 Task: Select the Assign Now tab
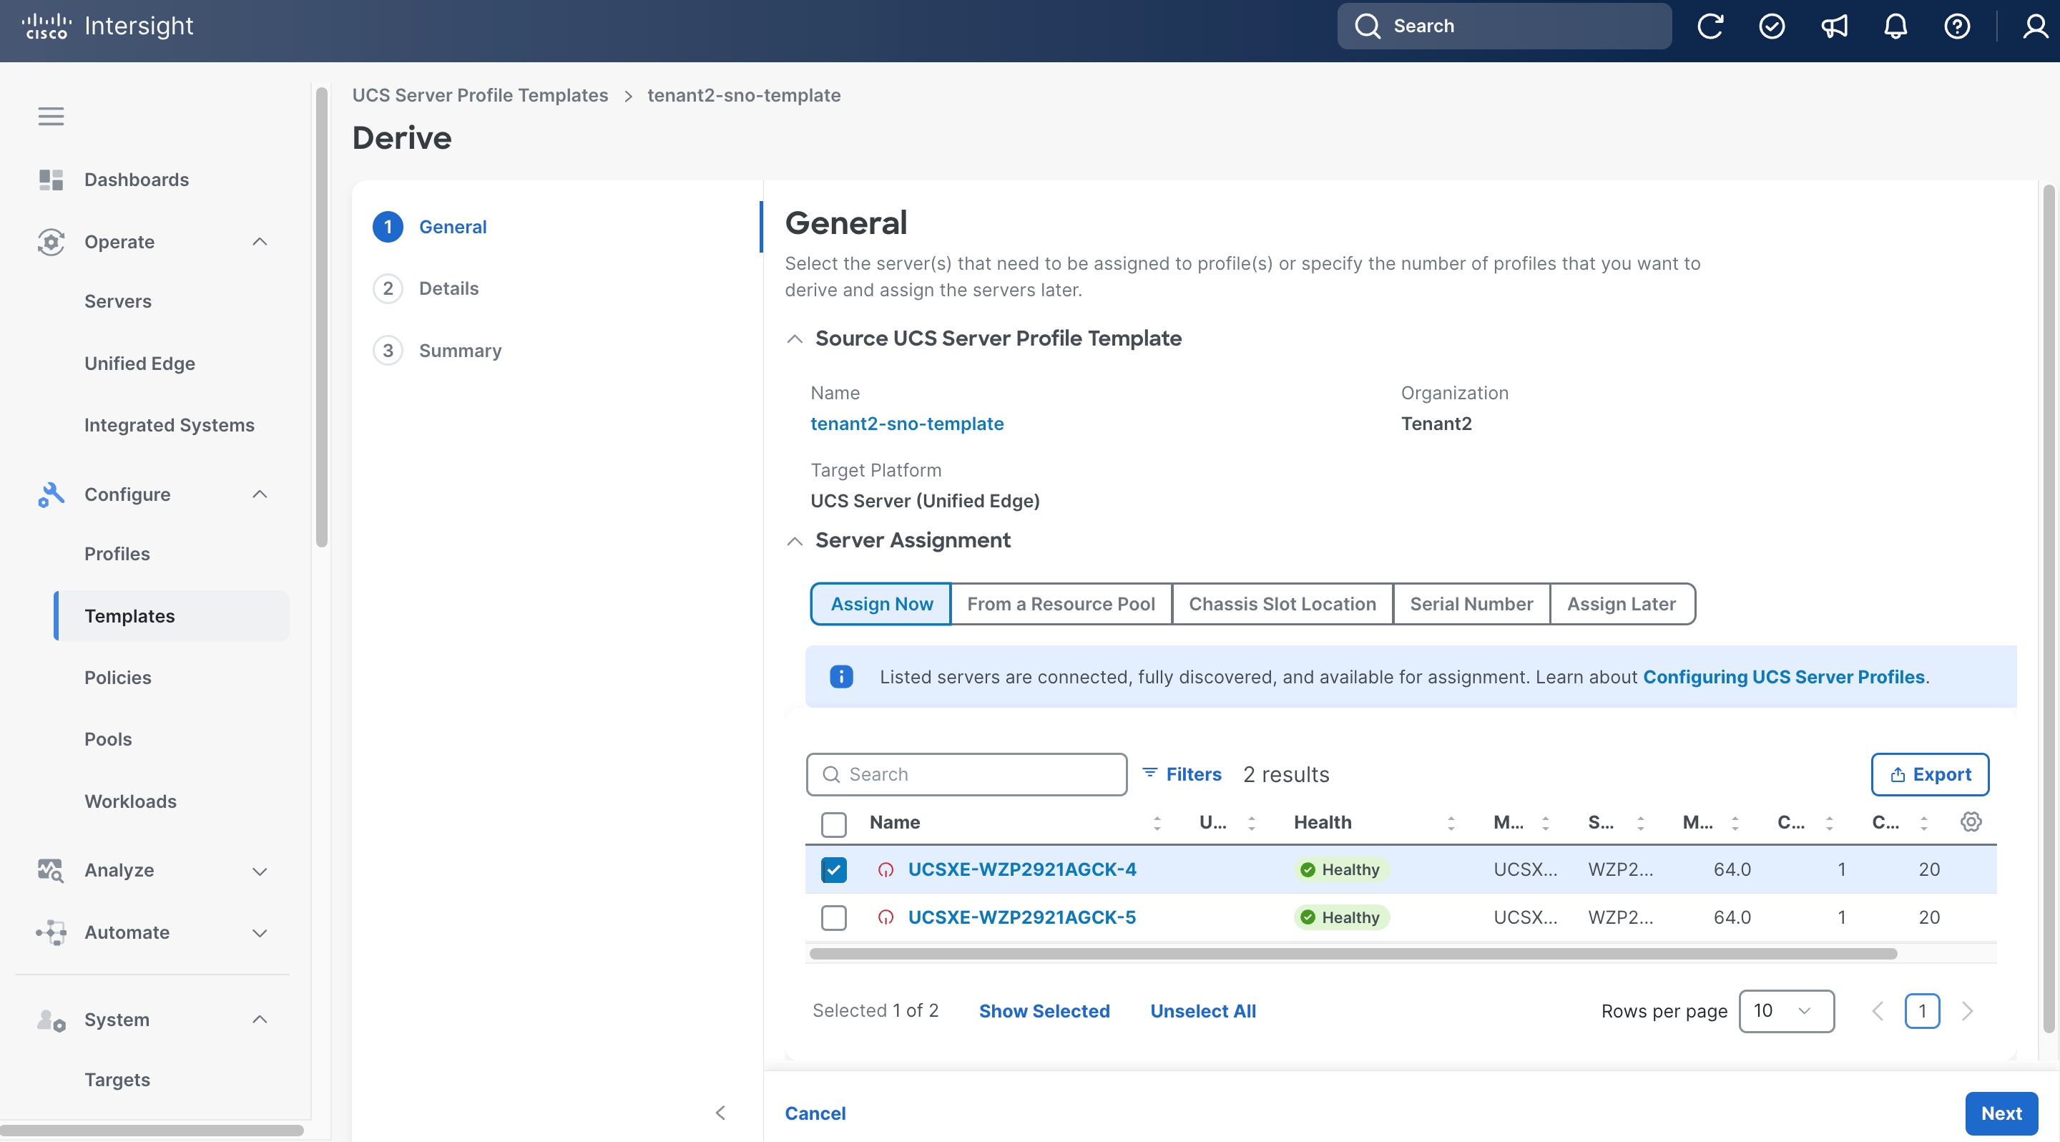(x=881, y=604)
